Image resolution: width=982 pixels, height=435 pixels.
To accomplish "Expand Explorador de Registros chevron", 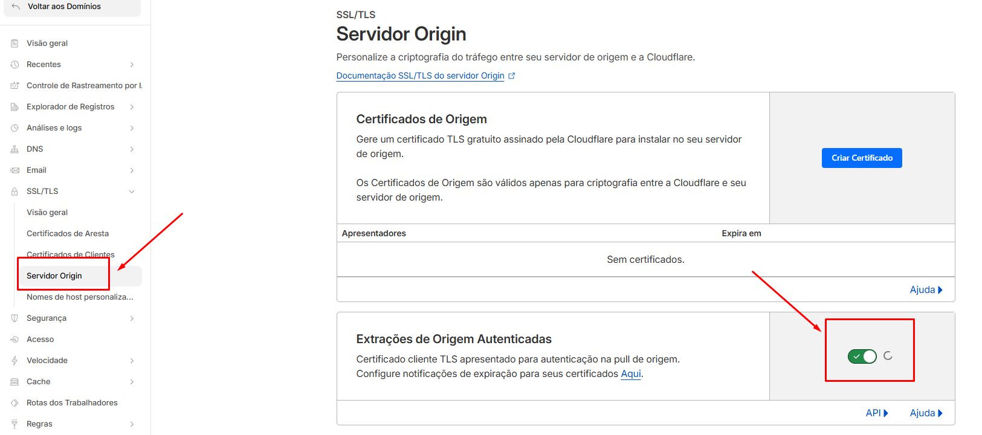I will [132, 107].
